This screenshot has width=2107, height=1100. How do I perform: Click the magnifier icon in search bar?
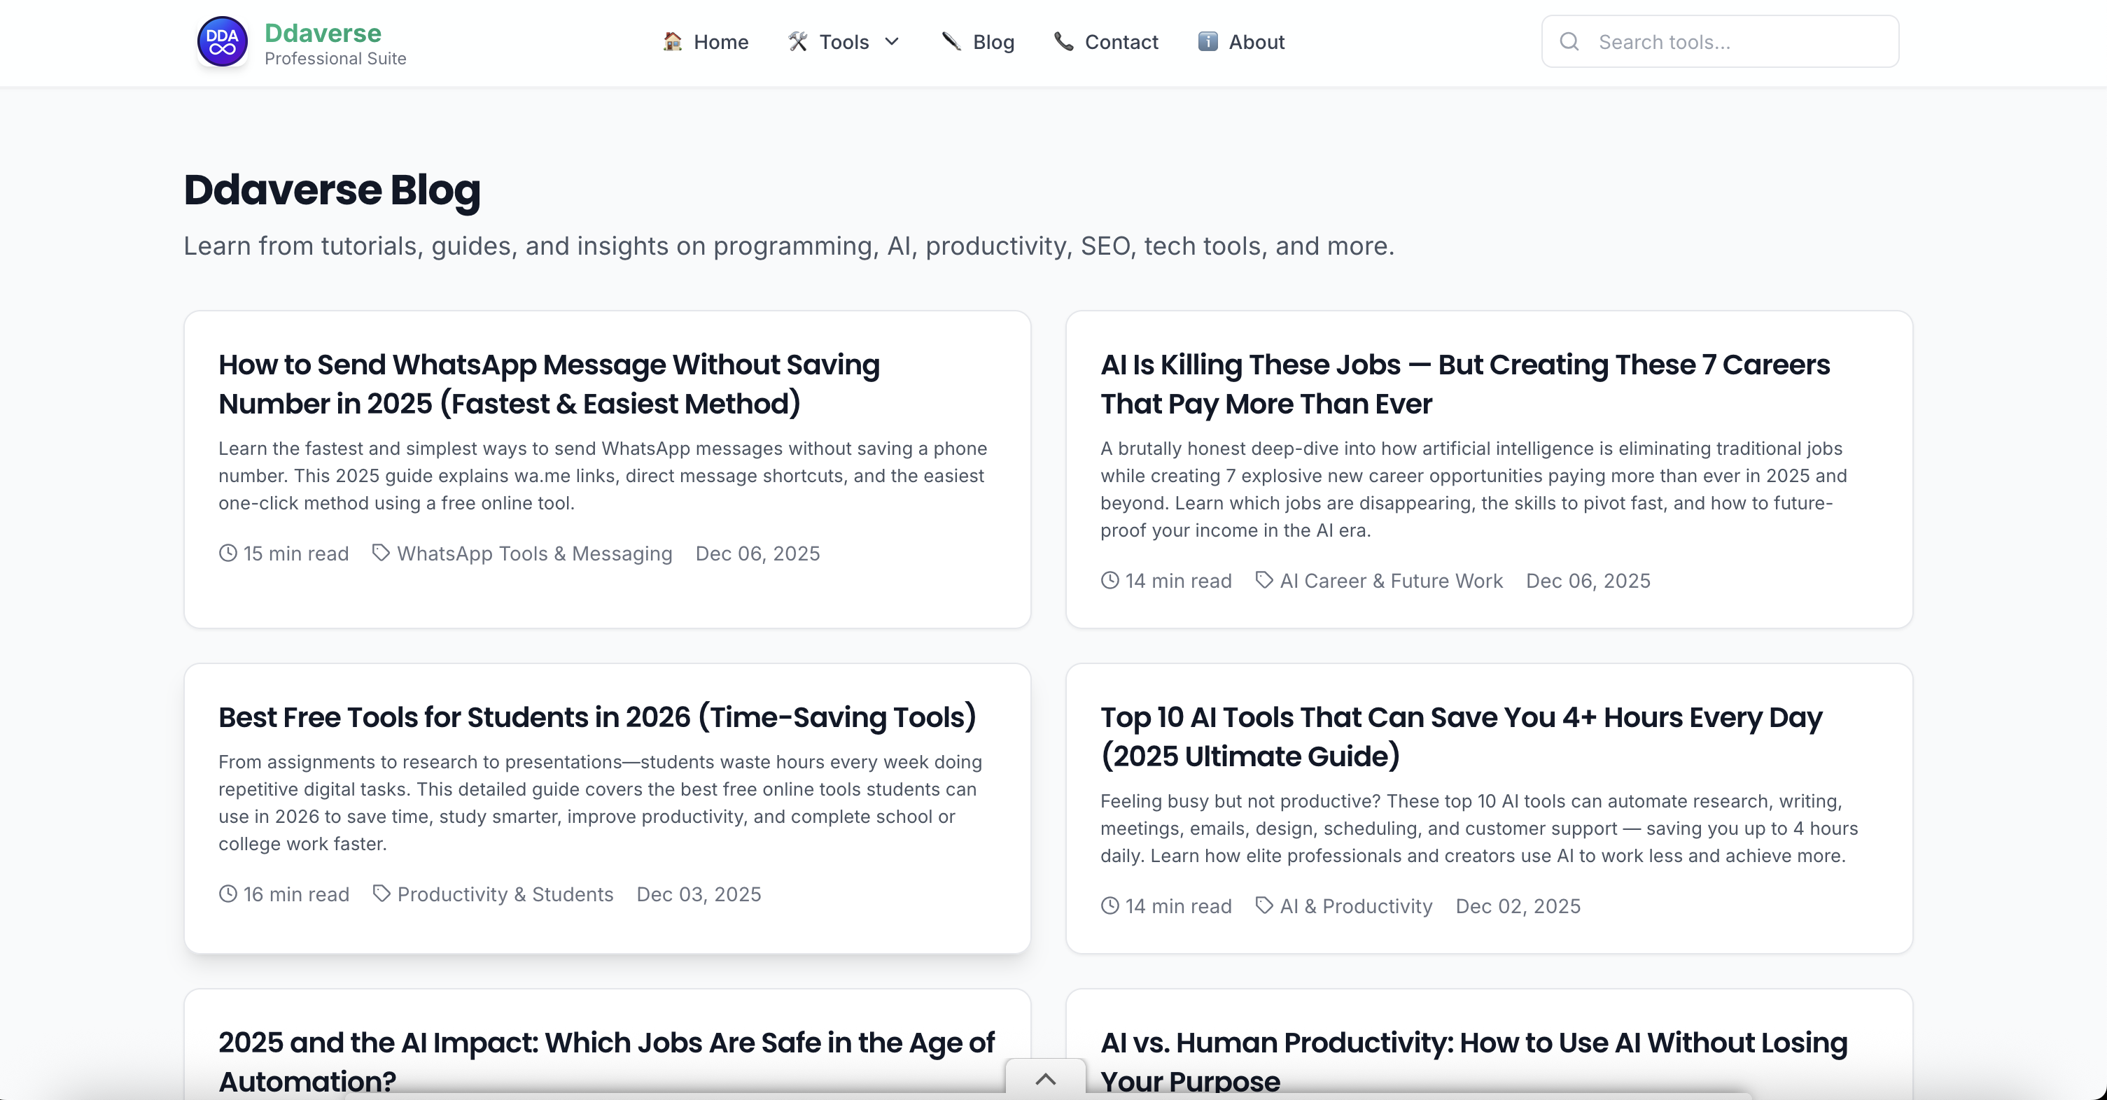click(1569, 41)
